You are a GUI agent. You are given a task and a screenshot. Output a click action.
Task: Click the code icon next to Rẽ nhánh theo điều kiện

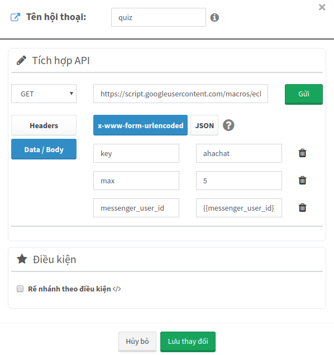point(117,289)
